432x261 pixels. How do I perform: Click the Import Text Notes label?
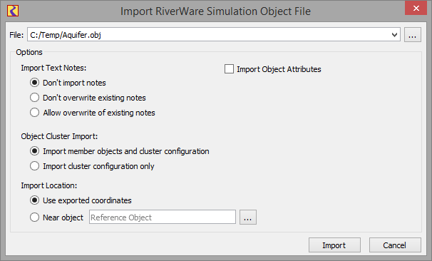pos(53,68)
